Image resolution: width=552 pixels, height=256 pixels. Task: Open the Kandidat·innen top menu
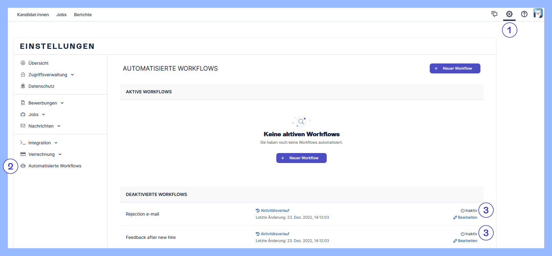33,15
